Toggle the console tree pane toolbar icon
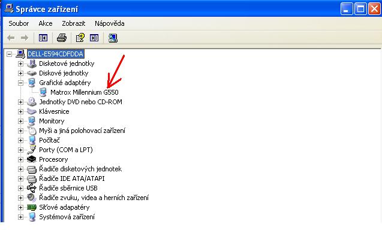This screenshot has height=230, width=382. [x=43, y=38]
